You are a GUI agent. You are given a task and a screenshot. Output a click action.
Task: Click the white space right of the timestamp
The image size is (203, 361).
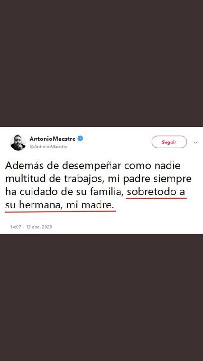pyautogui.click(x=127, y=227)
